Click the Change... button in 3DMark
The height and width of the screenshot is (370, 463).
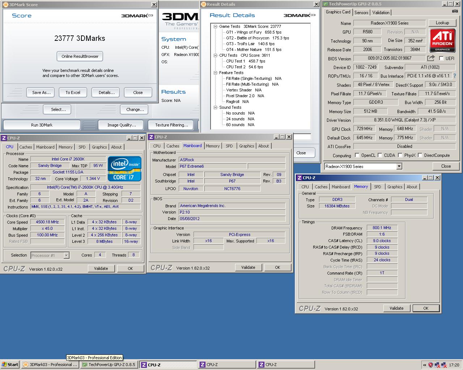[135, 109]
